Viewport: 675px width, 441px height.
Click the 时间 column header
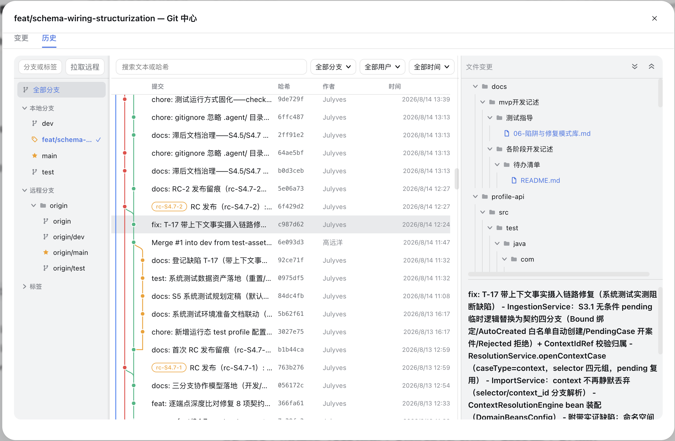pos(395,86)
